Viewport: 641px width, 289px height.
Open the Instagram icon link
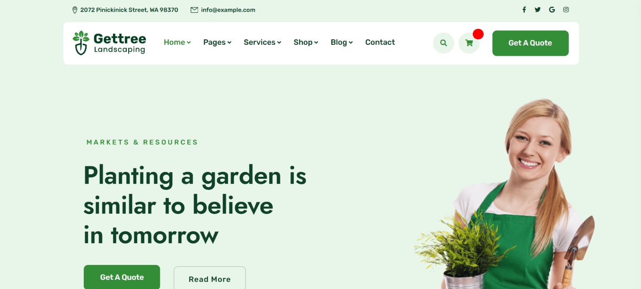coord(566,10)
